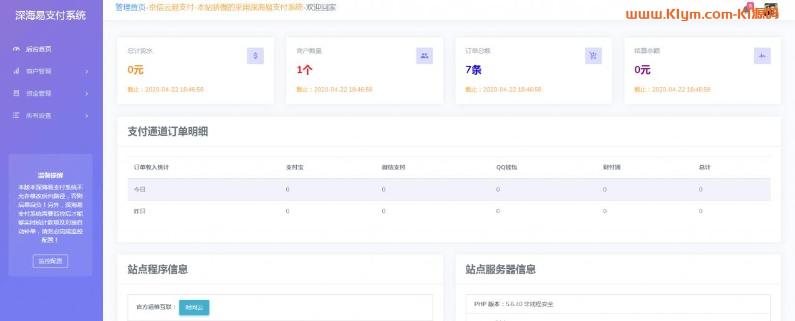Select the 今日 table row label
This screenshot has width=795, height=321.
pos(140,189)
